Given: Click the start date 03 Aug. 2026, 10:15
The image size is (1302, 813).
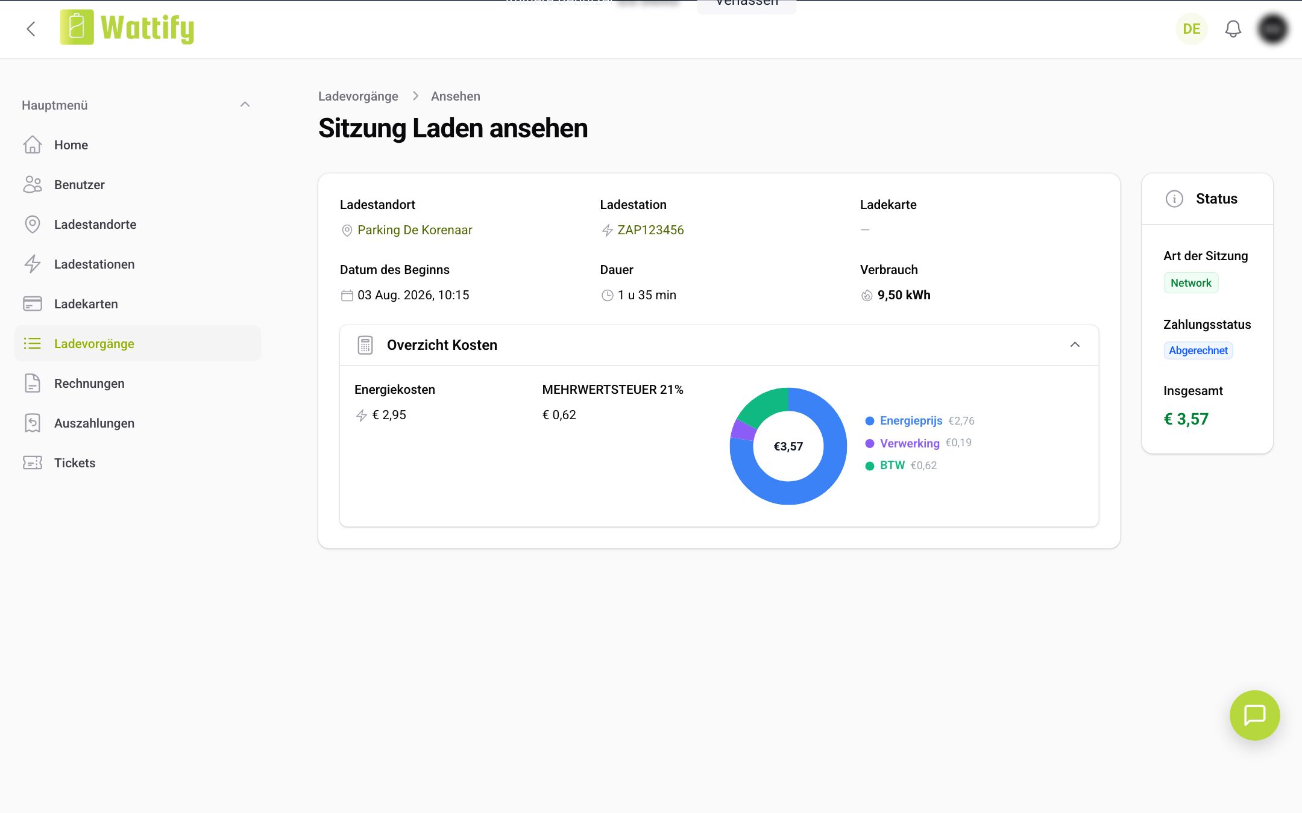Looking at the screenshot, I should 413,295.
